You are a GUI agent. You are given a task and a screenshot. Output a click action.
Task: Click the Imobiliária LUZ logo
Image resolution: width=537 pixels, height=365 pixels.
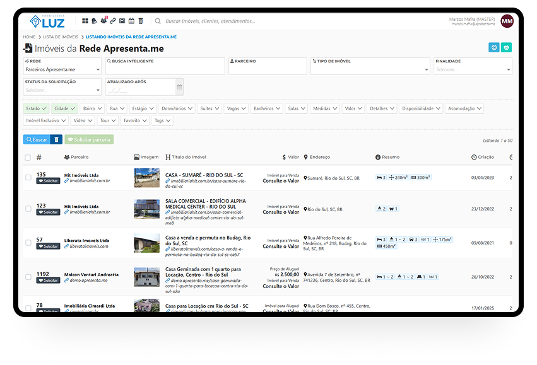click(47, 21)
